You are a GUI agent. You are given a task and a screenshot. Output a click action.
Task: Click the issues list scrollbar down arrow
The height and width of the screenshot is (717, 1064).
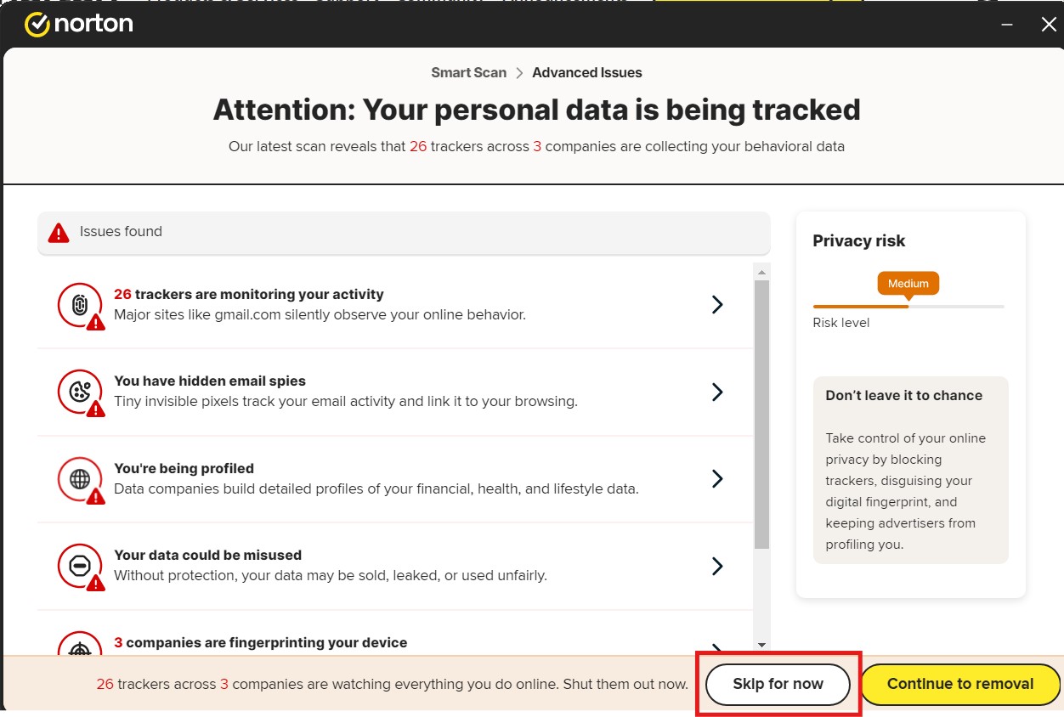761,646
